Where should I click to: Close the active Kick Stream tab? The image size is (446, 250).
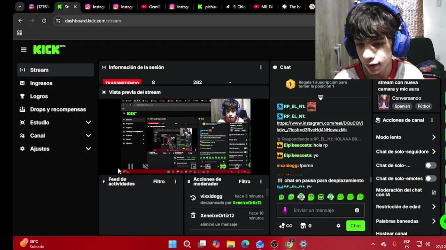pyautogui.click(x=75, y=7)
